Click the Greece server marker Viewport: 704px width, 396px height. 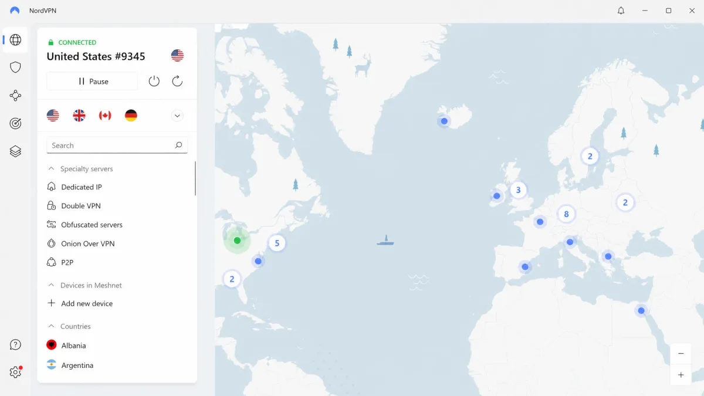coord(608,256)
